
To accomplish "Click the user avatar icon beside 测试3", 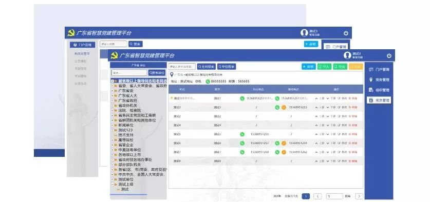I will [x=347, y=55].
